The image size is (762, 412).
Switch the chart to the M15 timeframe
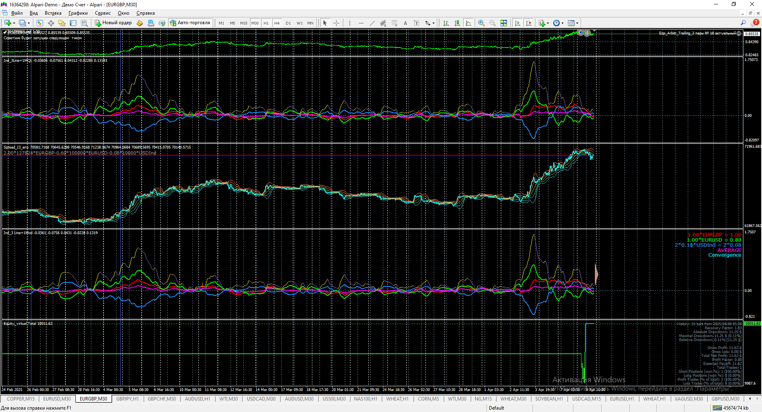pyautogui.click(x=244, y=23)
